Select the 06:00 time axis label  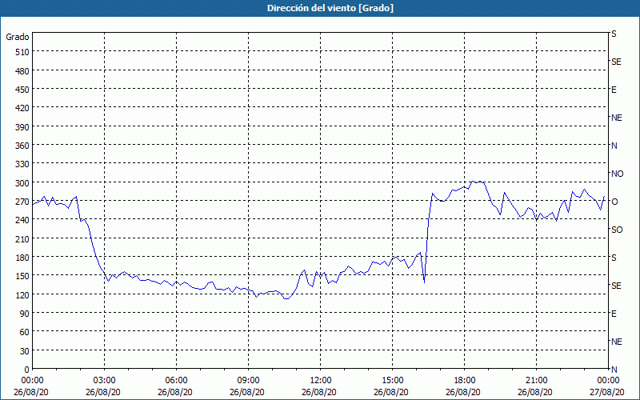176,381
